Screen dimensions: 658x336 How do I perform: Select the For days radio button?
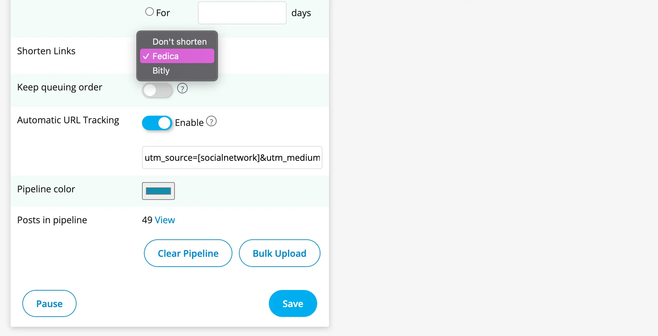[150, 12]
